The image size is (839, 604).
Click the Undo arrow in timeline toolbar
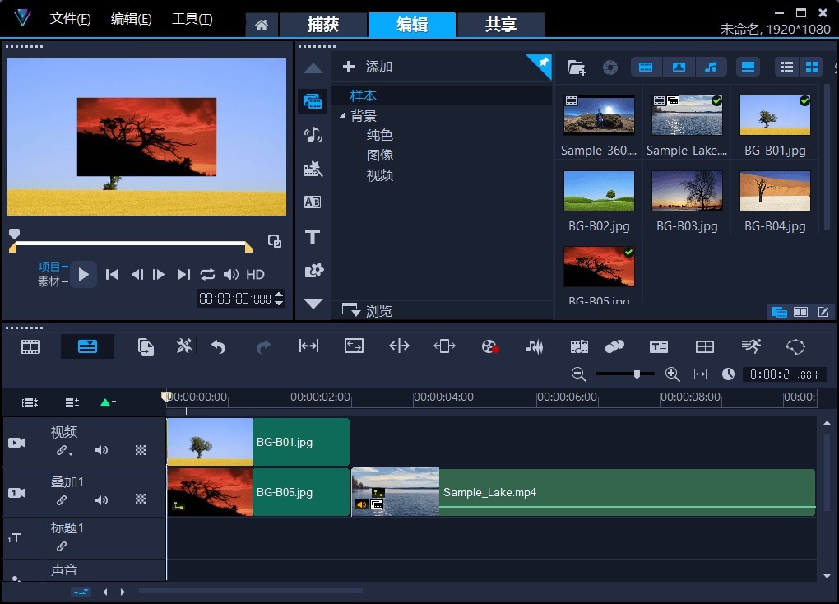[219, 347]
